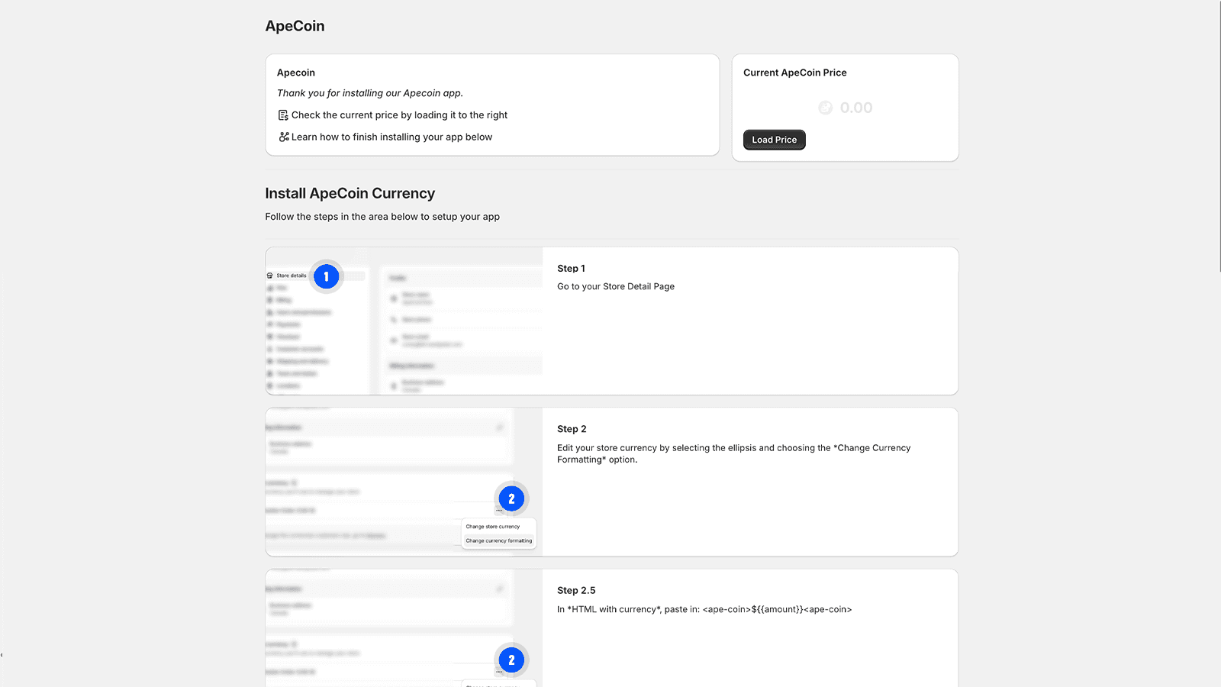Screen dimensions: 1221x687
Task: Click the 'Current ApeCoin Price' card title
Action: click(794, 73)
